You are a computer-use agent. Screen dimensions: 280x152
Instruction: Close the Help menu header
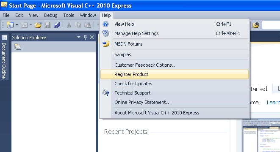tap(106, 15)
